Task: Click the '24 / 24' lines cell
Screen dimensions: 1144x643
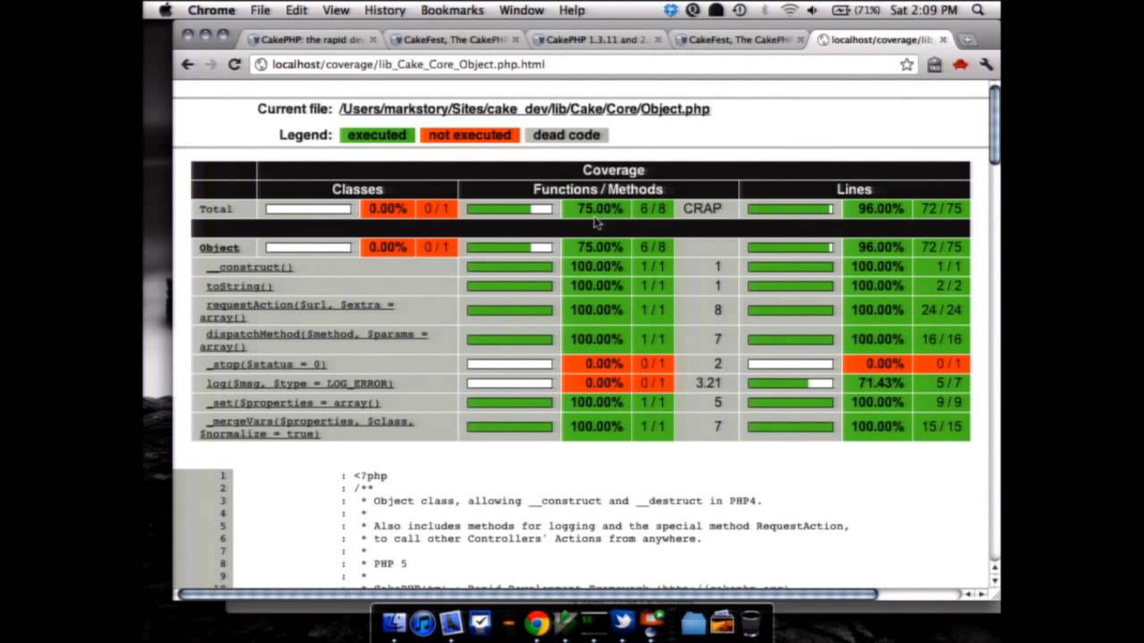Action: (941, 310)
